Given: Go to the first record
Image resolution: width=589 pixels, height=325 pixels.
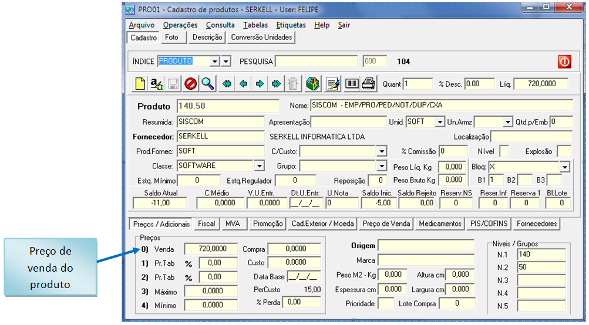Looking at the screenshot, I should point(227,83).
